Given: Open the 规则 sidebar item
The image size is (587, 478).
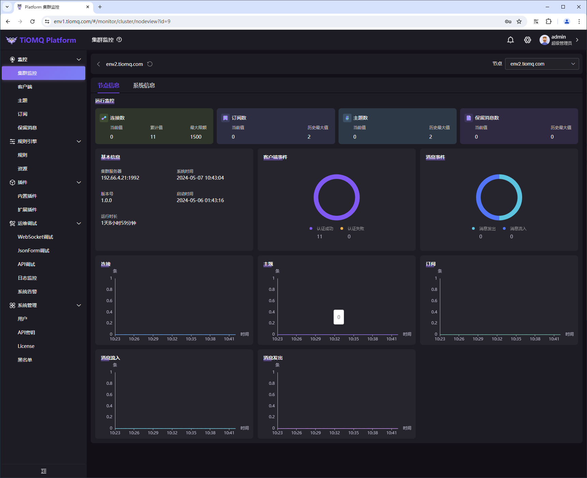Looking at the screenshot, I should [44, 155].
